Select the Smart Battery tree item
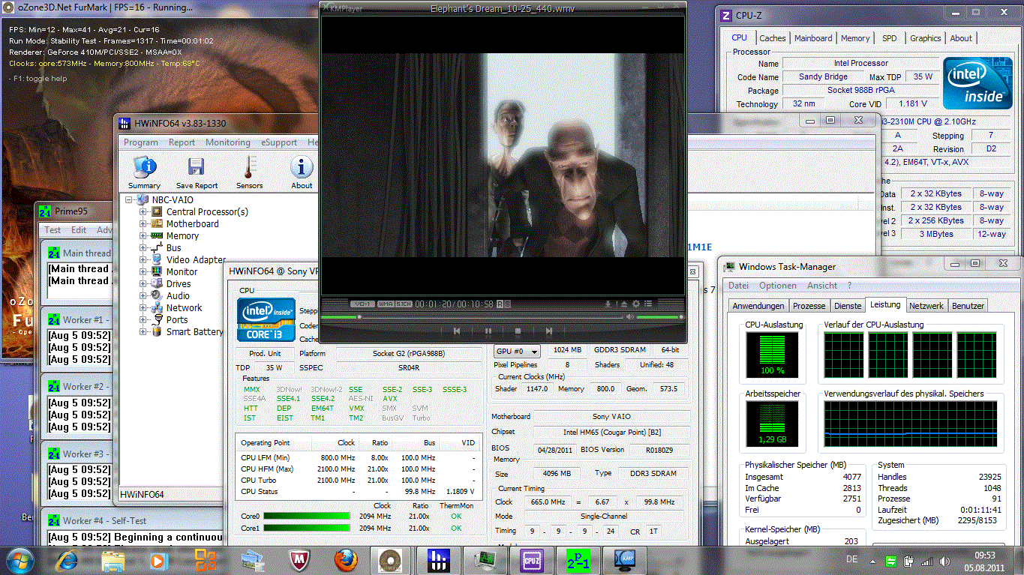This screenshot has height=575, width=1024. click(194, 332)
